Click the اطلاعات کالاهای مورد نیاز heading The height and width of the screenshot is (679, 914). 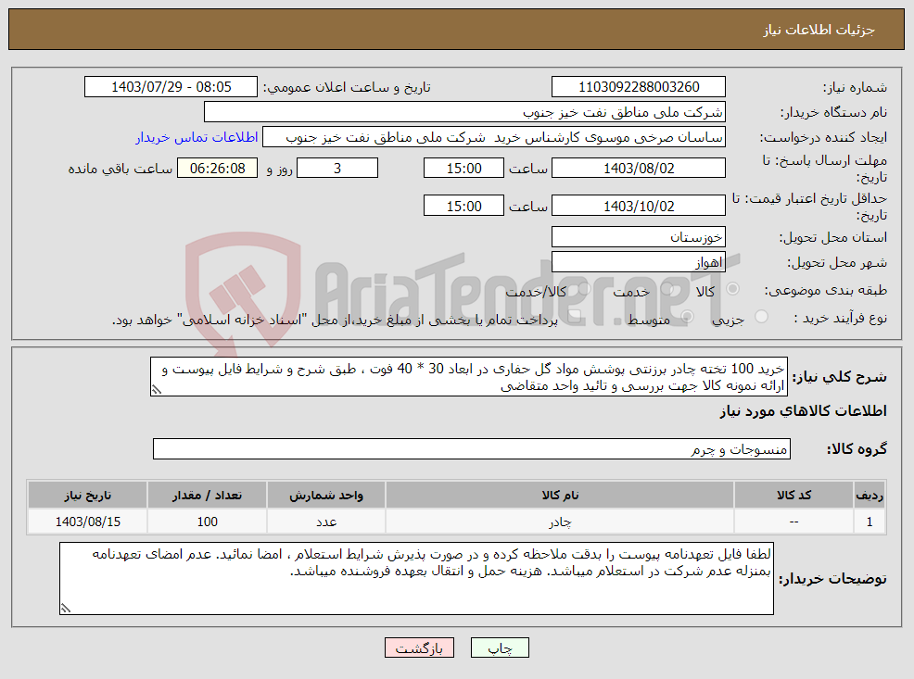point(803,411)
